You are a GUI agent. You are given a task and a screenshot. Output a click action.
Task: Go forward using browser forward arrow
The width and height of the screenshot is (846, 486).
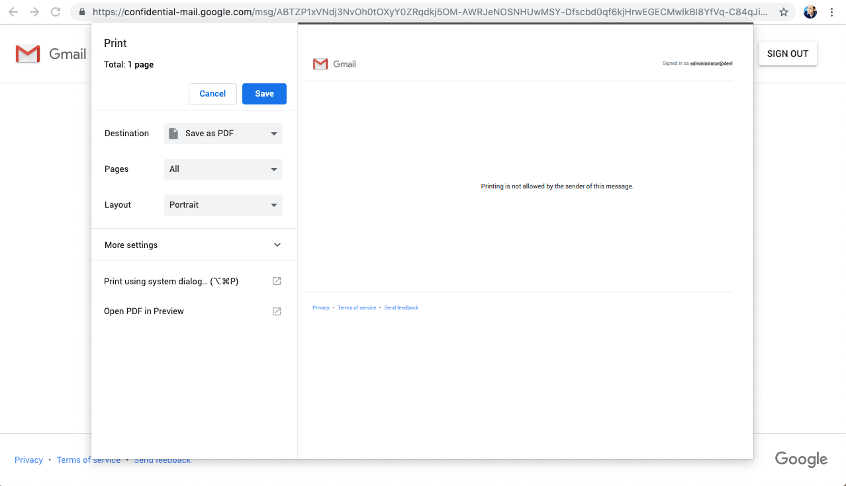tap(34, 12)
